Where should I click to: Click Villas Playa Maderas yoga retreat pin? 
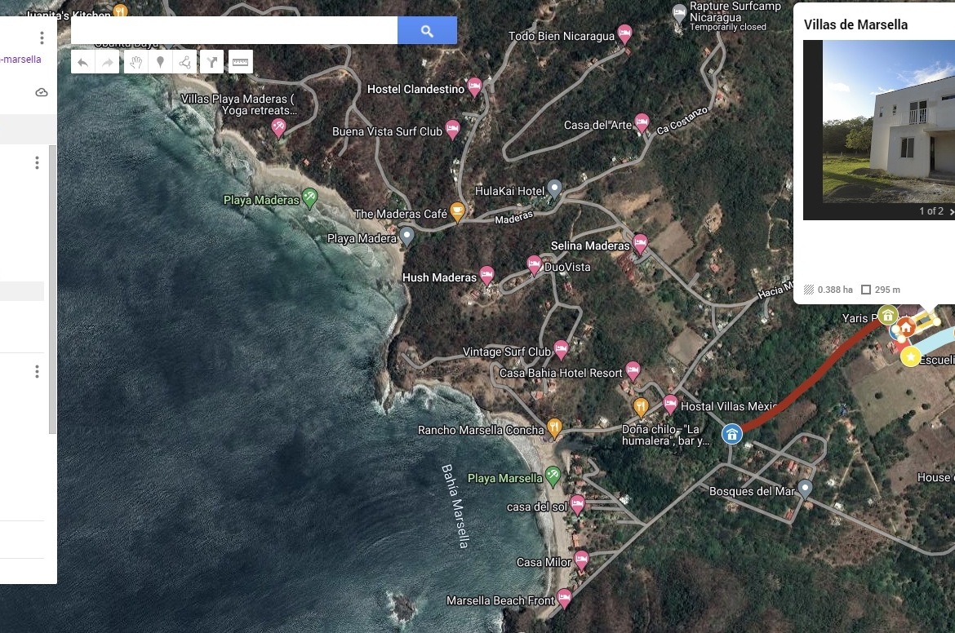pos(278,128)
